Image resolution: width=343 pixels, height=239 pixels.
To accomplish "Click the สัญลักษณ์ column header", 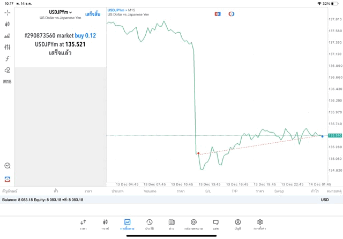I will pos(10,191).
